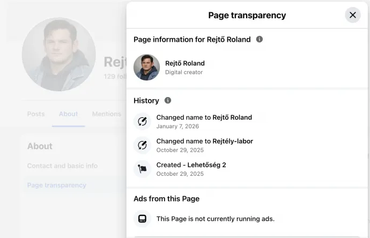370x238 pixels.
Task: Click the ads icon under Ads from this Page
Action: [x=142, y=219]
